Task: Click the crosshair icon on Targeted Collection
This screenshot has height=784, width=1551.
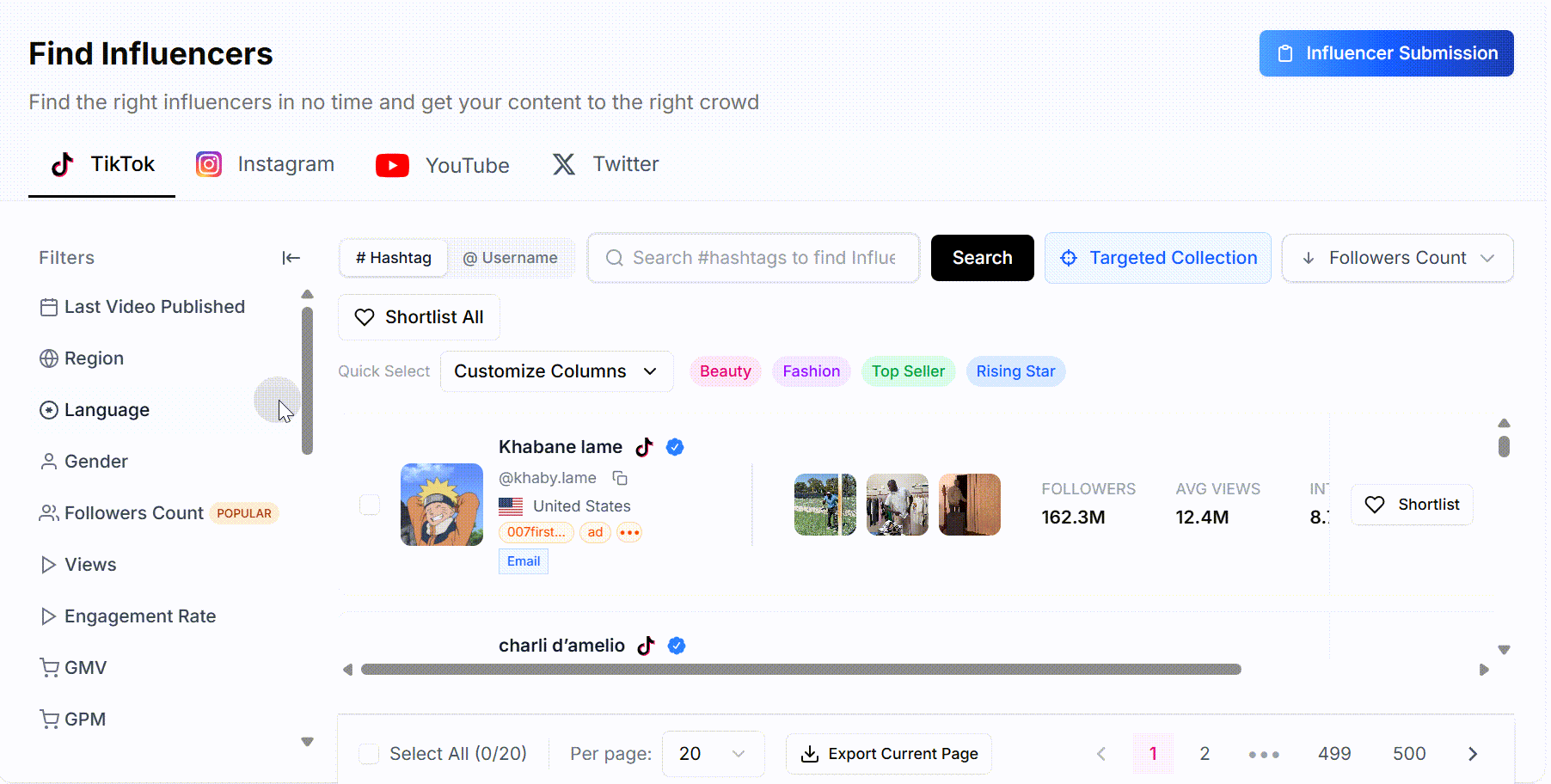Action: tap(1069, 258)
